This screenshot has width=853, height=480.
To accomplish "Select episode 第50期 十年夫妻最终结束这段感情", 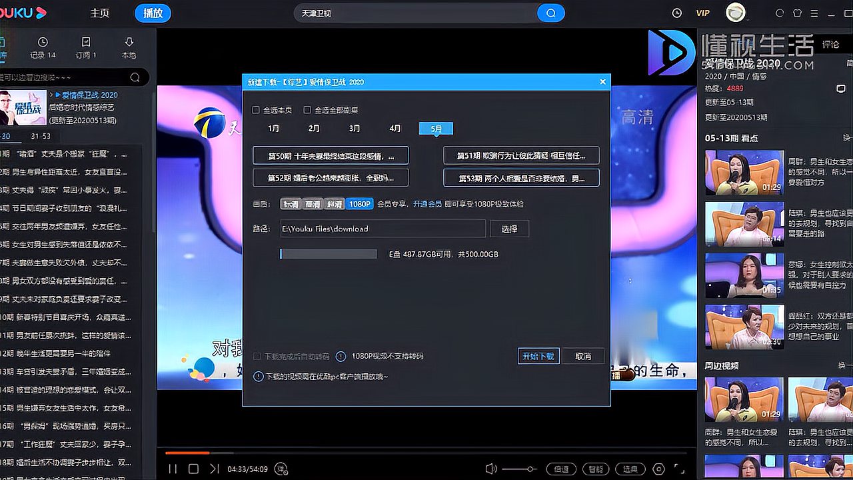I will click(331, 156).
